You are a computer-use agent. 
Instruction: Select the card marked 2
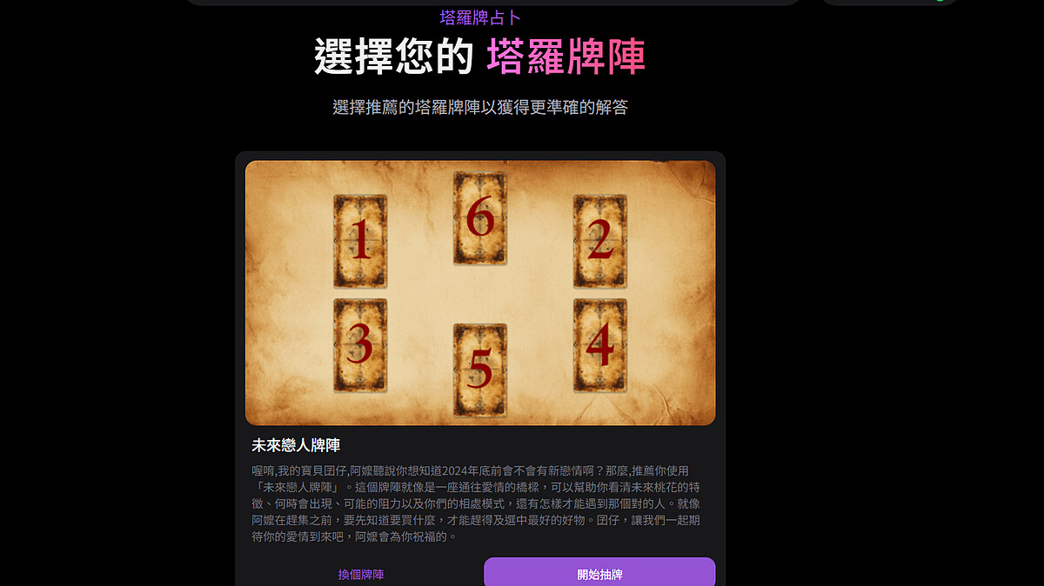tap(599, 241)
